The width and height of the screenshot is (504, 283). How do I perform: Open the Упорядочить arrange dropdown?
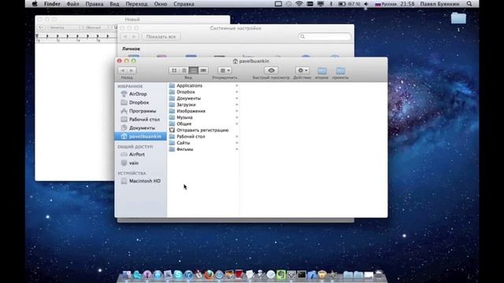click(x=224, y=70)
